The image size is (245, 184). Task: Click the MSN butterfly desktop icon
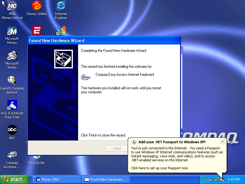point(61,31)
